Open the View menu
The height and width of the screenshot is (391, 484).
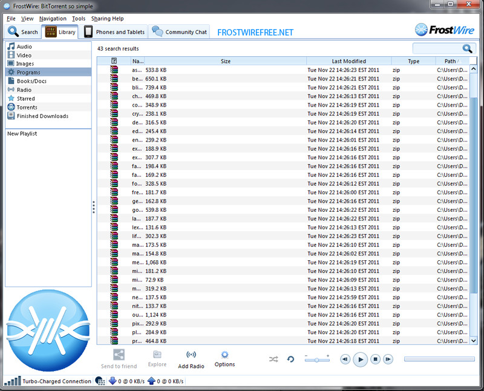pos(27,19)
